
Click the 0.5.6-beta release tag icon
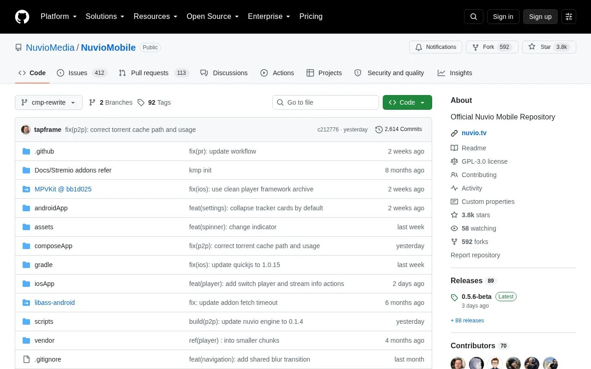click(x=454, y=298)
